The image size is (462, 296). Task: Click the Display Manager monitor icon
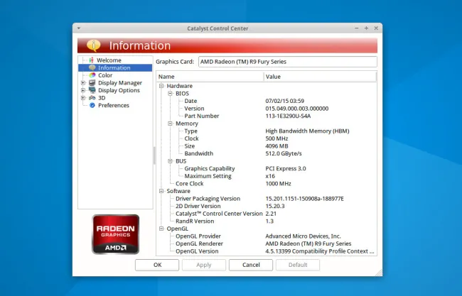click(92, 83)
